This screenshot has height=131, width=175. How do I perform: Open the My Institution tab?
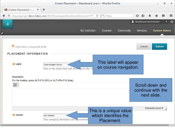pyautogui.click(x=88, y=31)
